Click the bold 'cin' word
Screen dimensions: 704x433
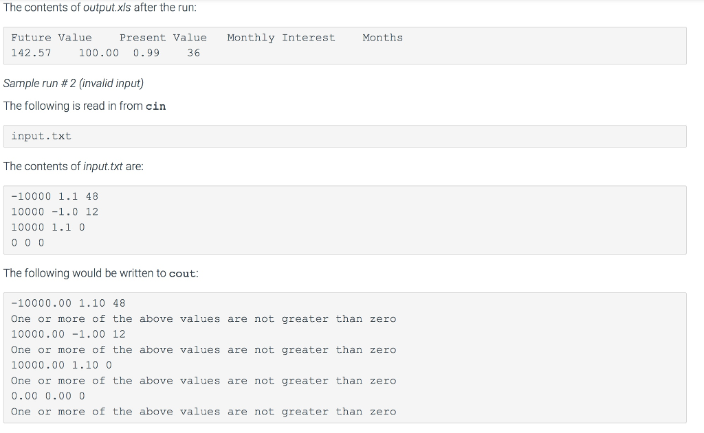pyautogui.click(x=156, y=106)
